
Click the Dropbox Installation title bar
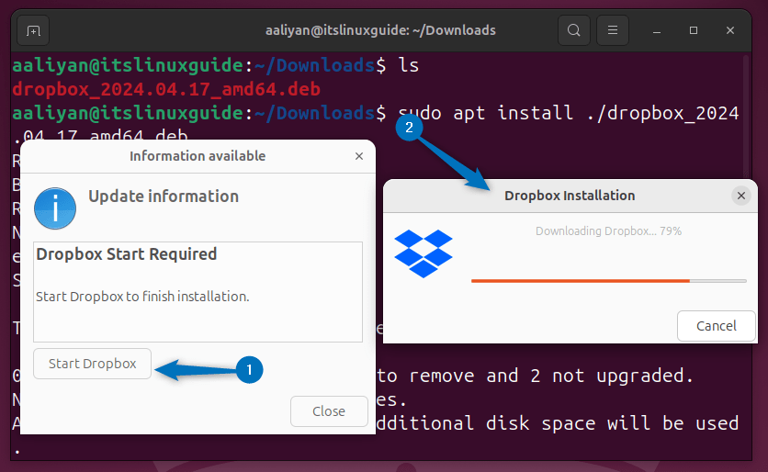(569, 196)
